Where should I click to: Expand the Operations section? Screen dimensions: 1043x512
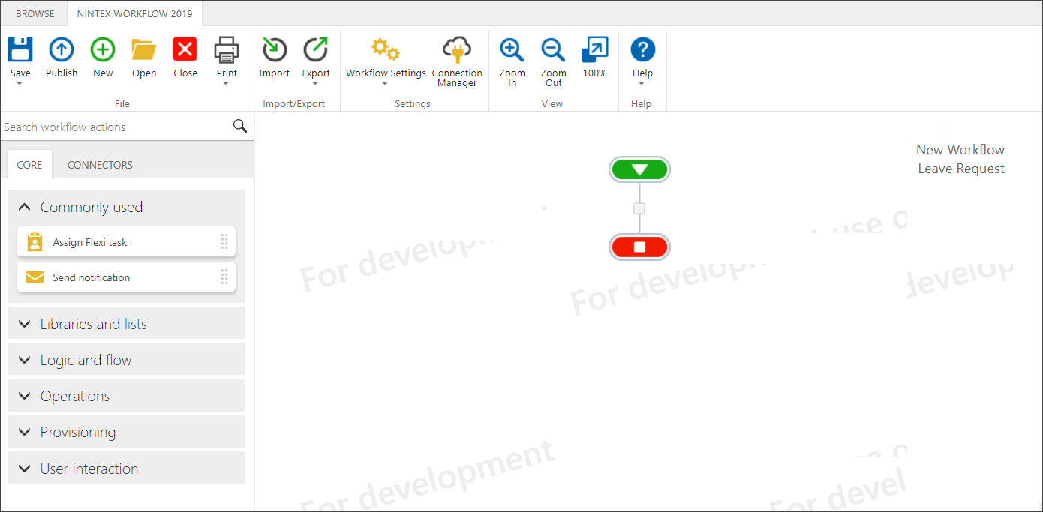tap(126, 395)
